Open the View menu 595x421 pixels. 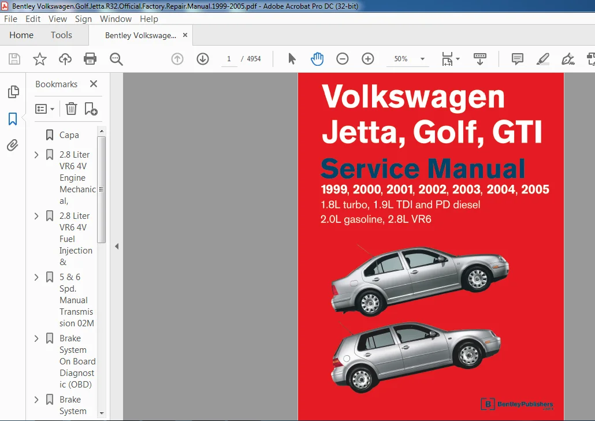coord(58,19)
